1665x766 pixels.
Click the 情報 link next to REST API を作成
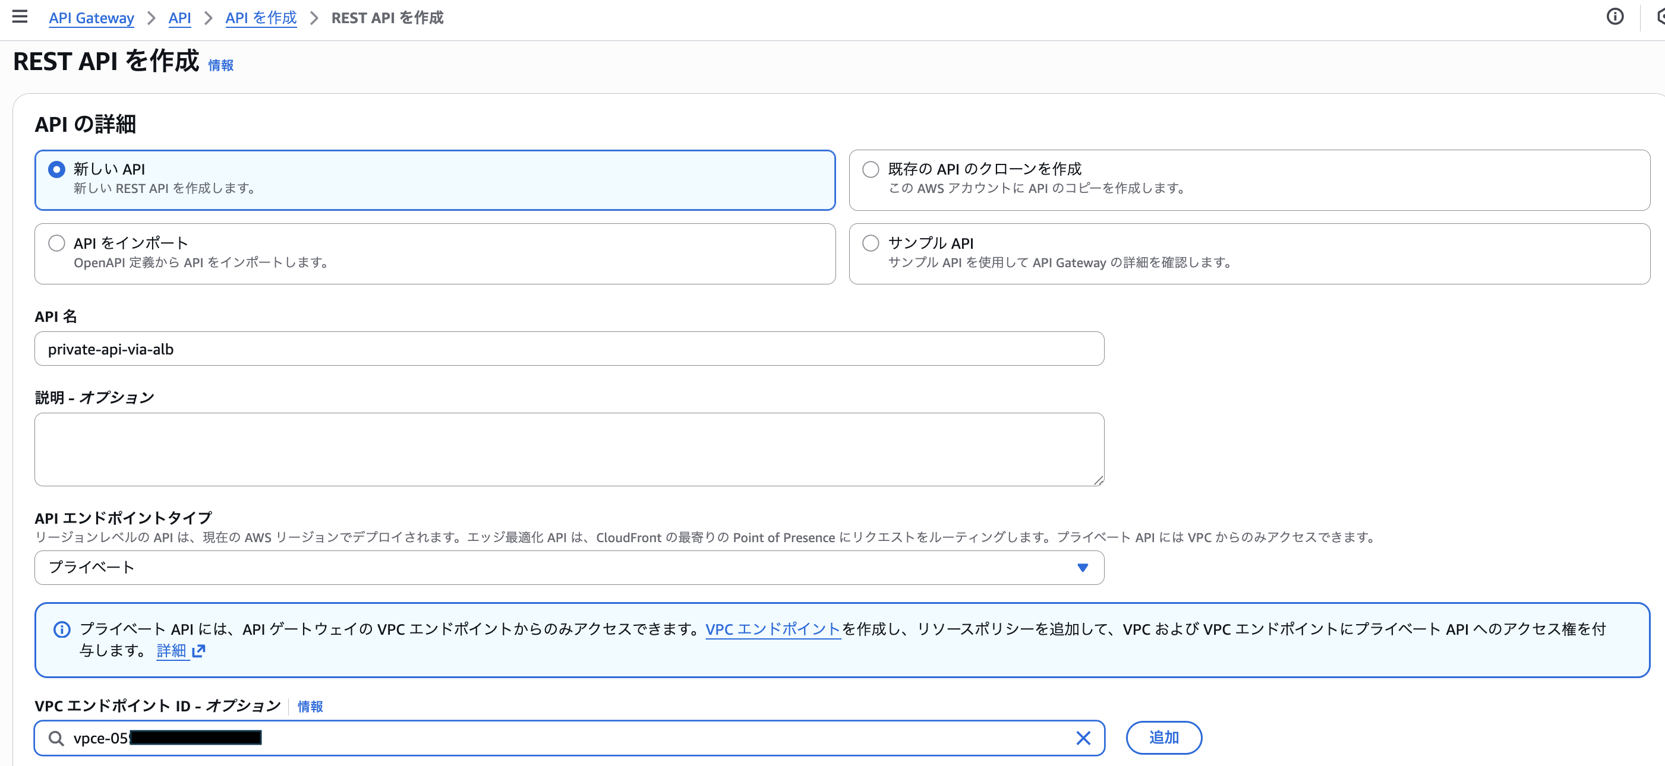(x=219, y=65)
